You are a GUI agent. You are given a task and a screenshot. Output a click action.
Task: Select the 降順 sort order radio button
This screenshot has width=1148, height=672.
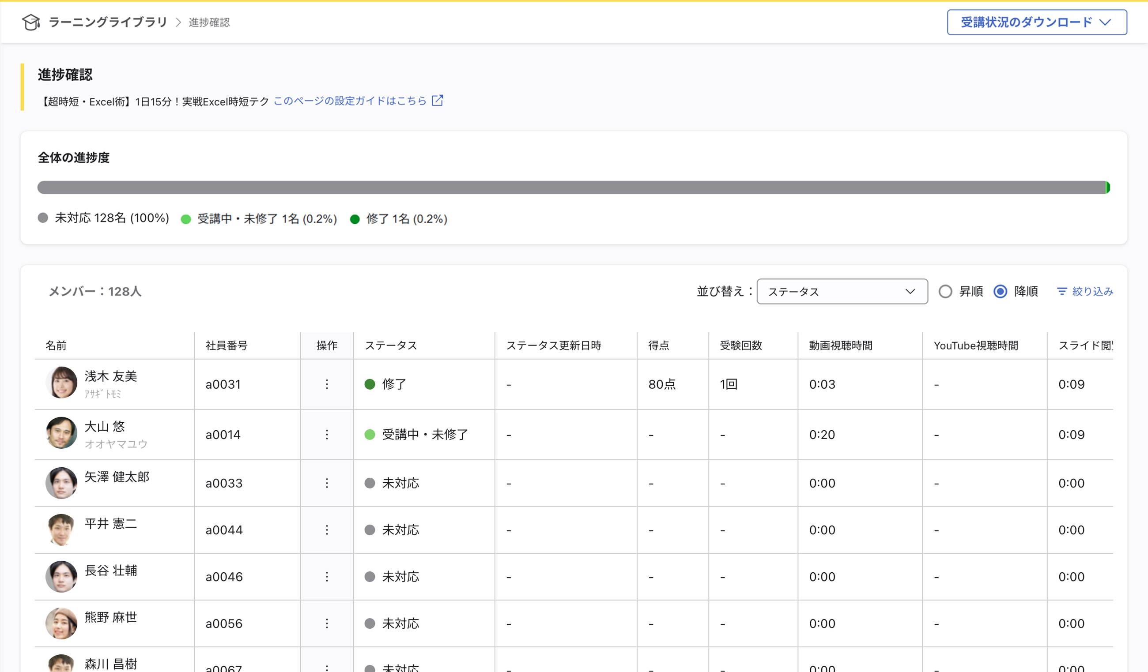[x=1001, y=291]
